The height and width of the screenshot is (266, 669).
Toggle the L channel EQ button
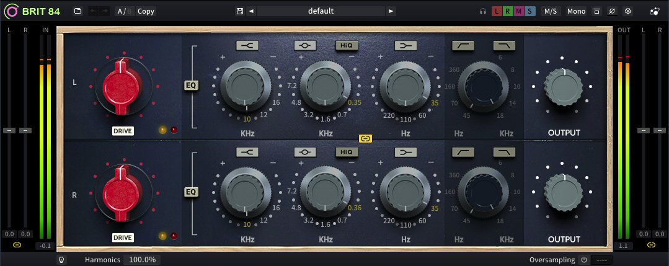[192, 86]
